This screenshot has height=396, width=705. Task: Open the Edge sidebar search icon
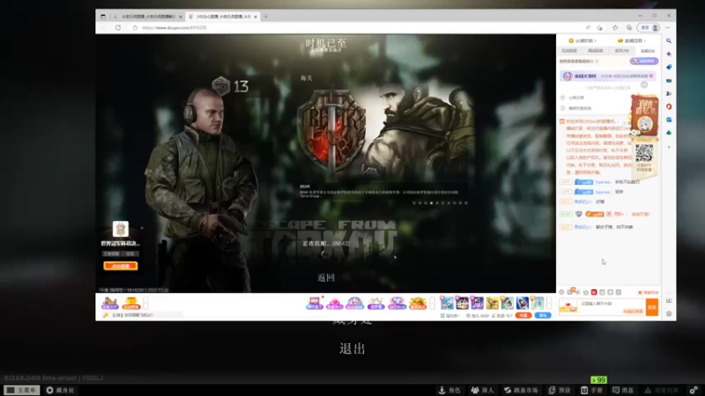(x=669, y=40)
